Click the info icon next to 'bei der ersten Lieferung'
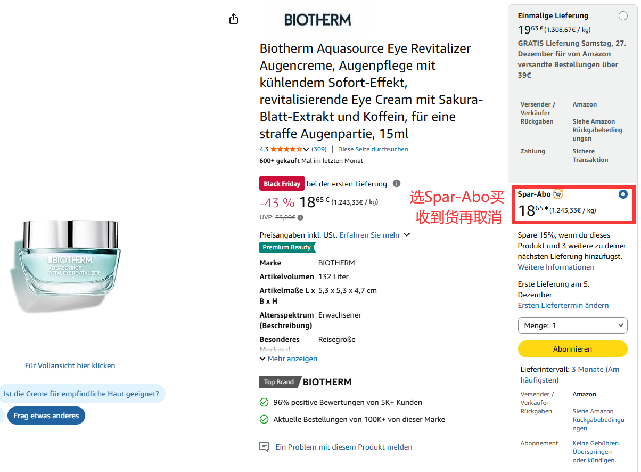 coord(397,183)
